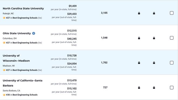Image resolution: width=178 pixels, height=100 pixels.
Task: Enable compare checkbox for UC Santa Barbara
Action: tap(172, 88)
